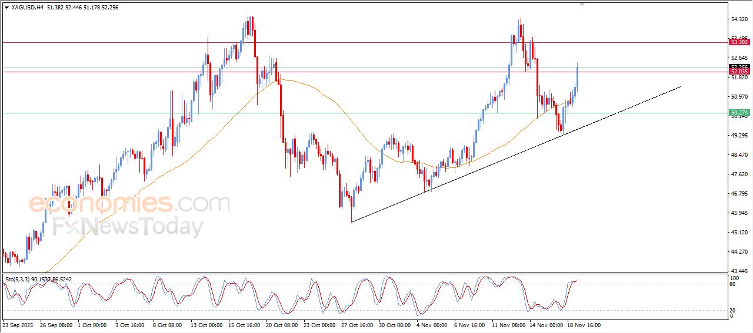This screenshot has height=333, width=753.
Task: Click the 11 Nov 08:00 date label
Action: click(x=510, y=325)
